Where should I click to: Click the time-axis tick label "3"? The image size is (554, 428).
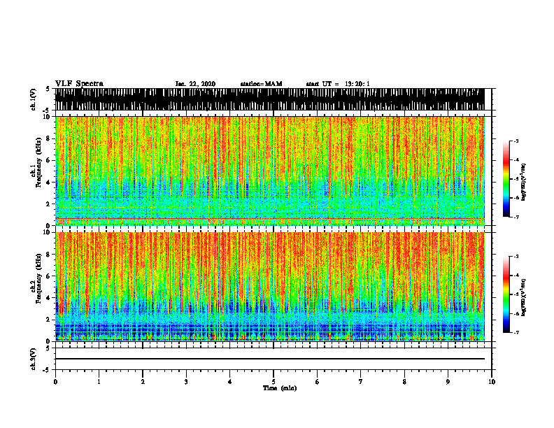pos(186,382)
